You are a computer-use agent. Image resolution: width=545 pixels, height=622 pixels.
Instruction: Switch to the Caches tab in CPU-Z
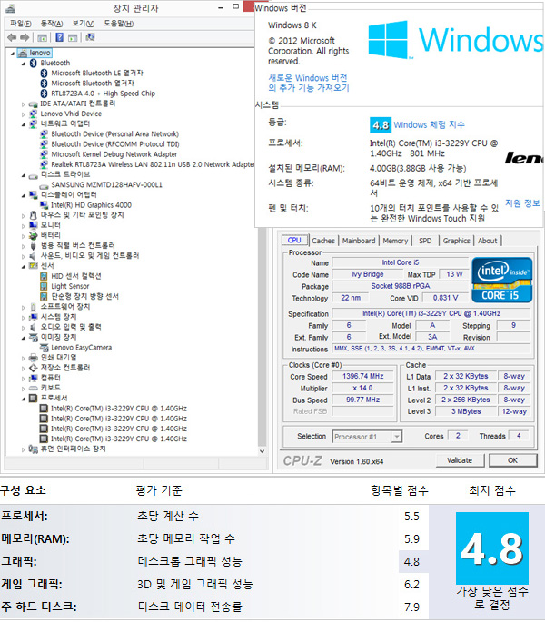click(323, 241)
